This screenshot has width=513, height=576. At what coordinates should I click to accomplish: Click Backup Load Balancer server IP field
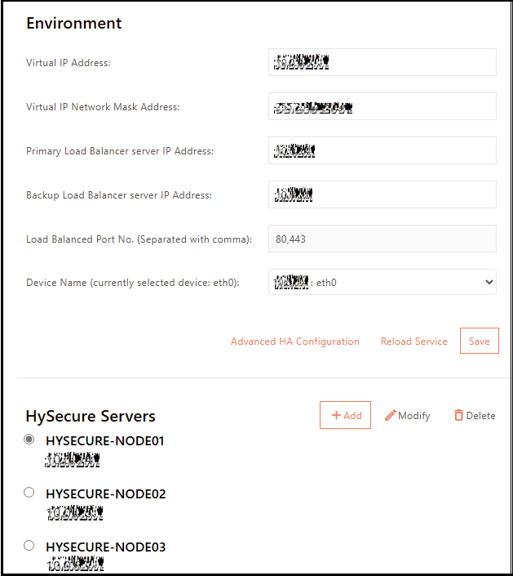(382, 194)
